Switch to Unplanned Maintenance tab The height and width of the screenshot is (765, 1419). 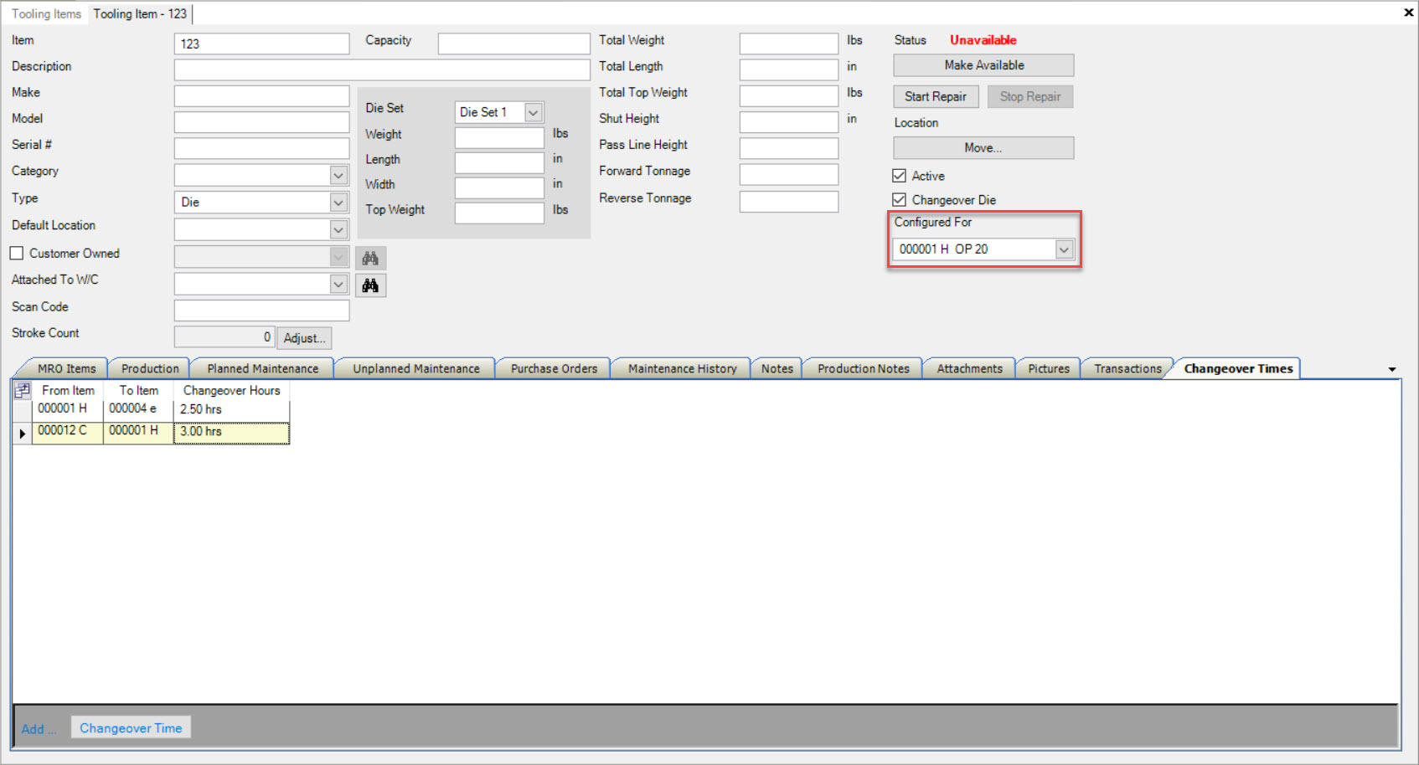click(416, 368)
